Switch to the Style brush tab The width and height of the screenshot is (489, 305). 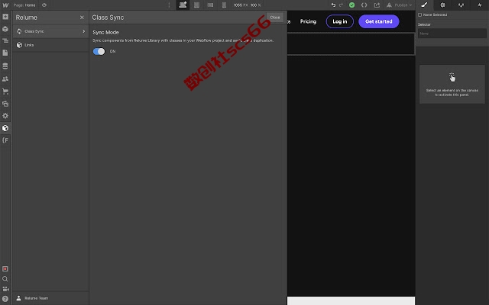pos(424,5)
